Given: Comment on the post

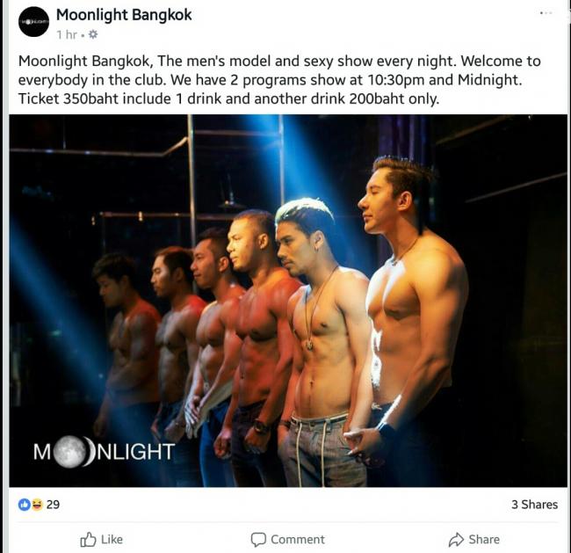Looking at the screenshot, I should coord(287,540).
